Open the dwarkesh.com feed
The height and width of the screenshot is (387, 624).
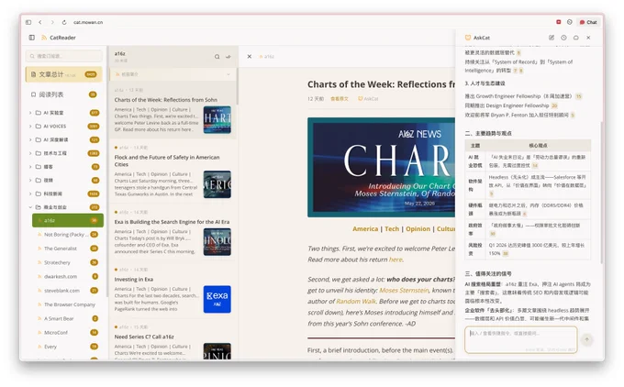pyautogui.click(x=68, y=276)
